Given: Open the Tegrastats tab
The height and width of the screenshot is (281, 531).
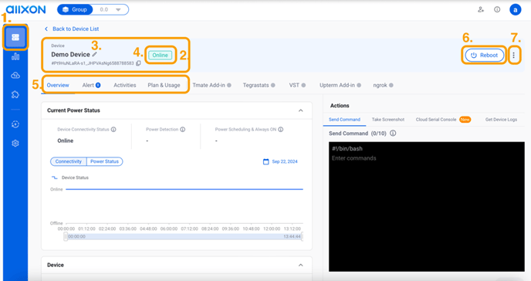Looking at the screenshot, I should 259,85.
